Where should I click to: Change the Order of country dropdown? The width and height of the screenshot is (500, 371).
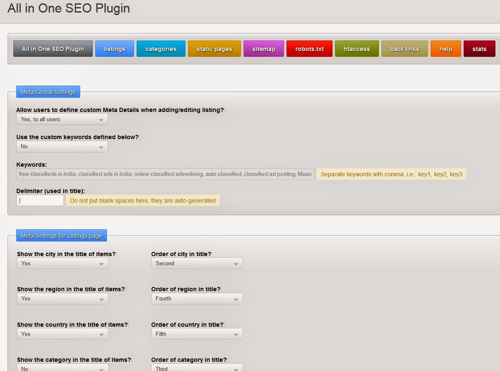(x=197, y=334)
